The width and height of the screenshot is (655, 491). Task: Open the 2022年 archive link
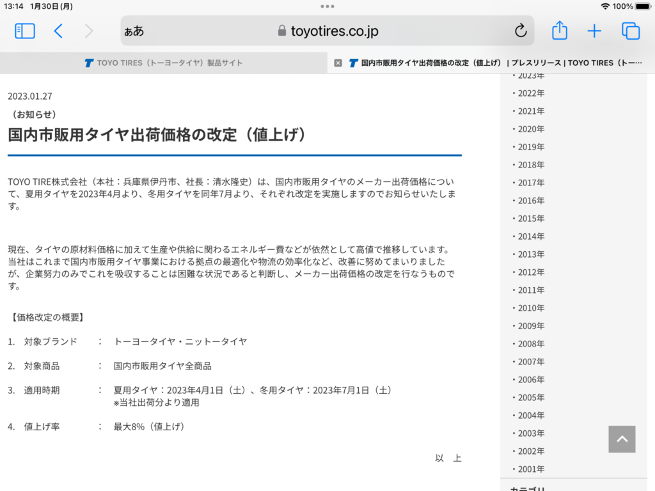pyautogui.click(x=531, y=93)
